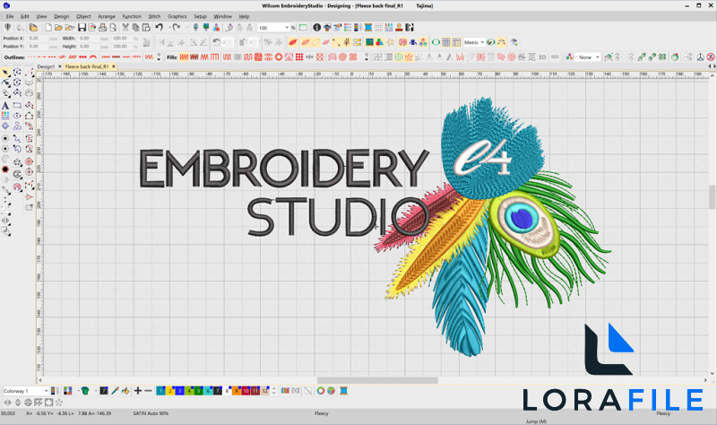Image resolution: width=717 pixels, height=425 pixels.
Task: Click the Open Design folder icon
Action: [58, 28]
